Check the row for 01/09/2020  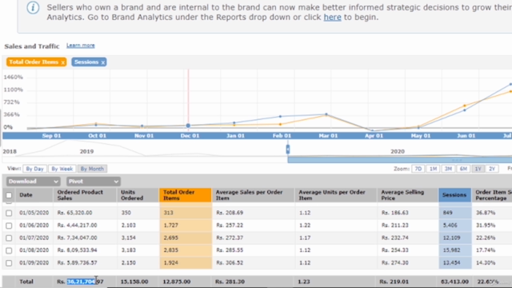[x=9, y=263]
